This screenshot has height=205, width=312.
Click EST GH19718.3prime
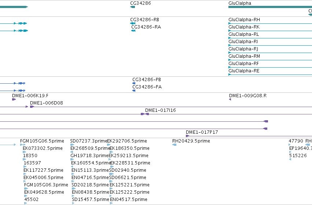(x=89, y=156)
